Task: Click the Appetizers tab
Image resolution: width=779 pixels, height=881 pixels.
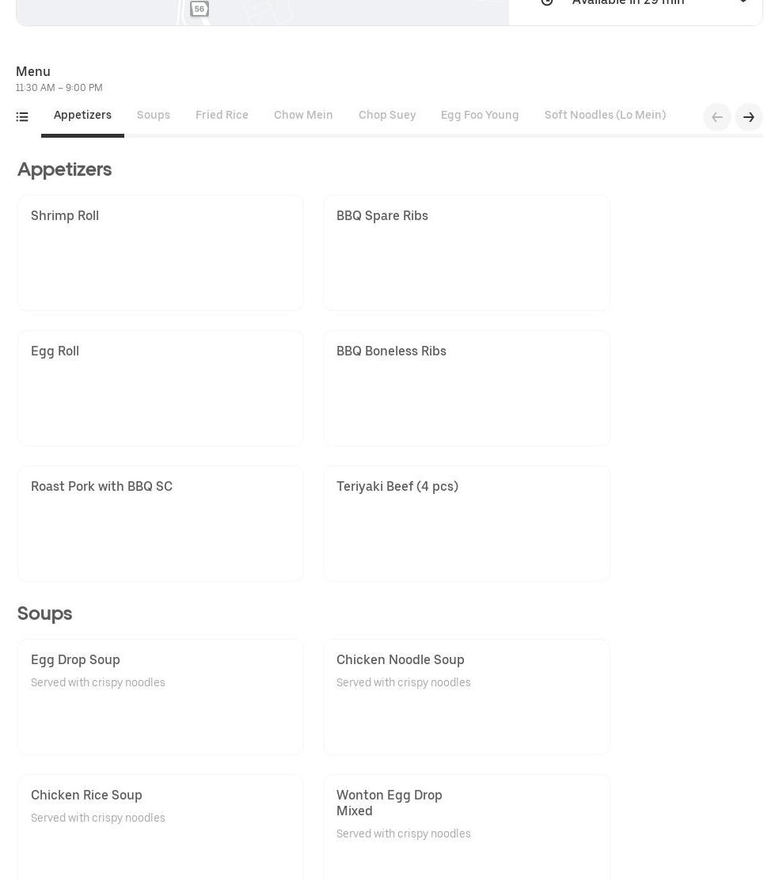Action: (82, 116)
